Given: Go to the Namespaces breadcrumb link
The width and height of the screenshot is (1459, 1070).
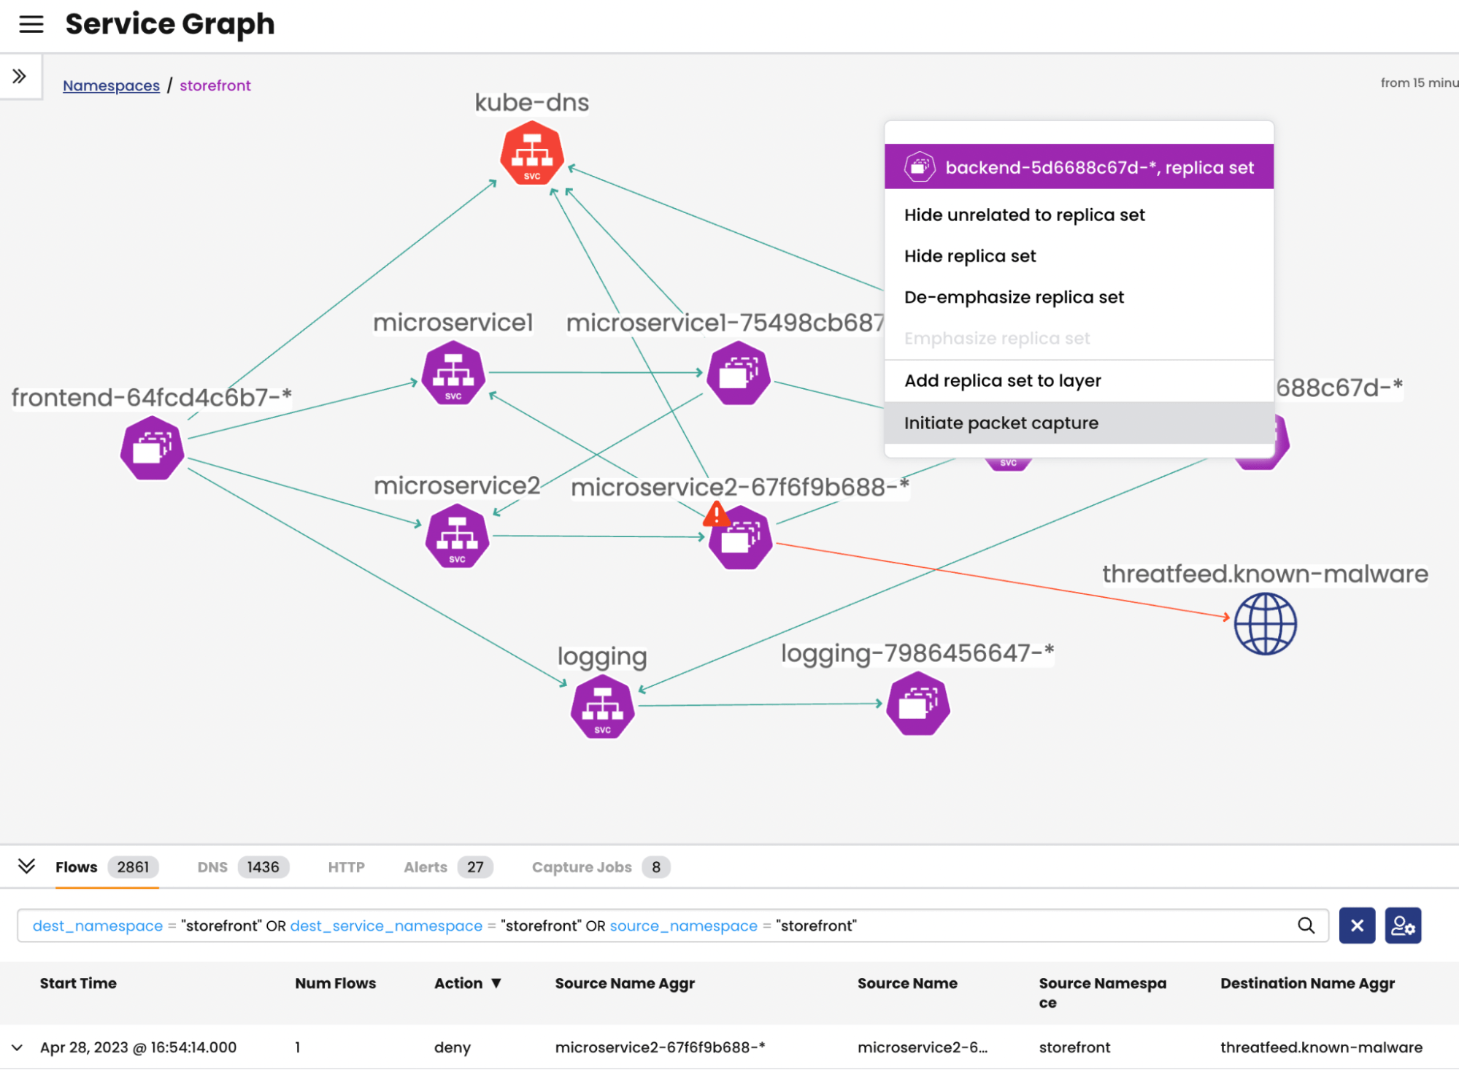Looking at the screenshot, I should point(111,85).
